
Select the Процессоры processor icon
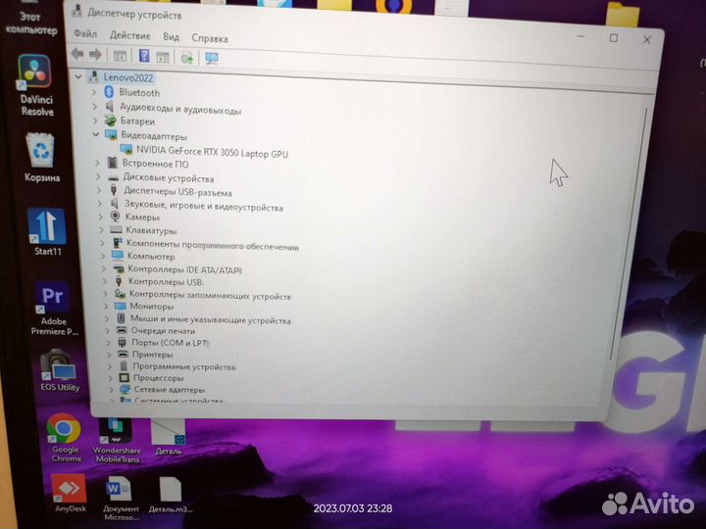[125, 377]
